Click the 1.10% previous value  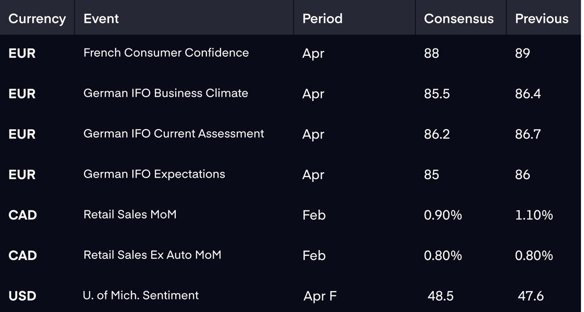coord(534,215)
